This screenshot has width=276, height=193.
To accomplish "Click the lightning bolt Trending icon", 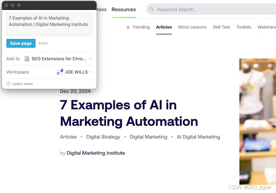I will pos(128,27).
